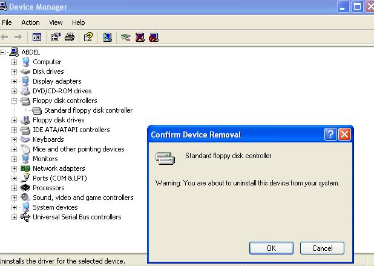Click the DVD/CD-ROM drives disc icon
This screenshot has width=374, height=266.
tap(25, 91)
